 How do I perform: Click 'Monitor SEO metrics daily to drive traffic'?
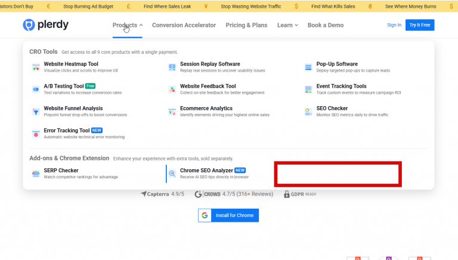[x=352, y=115]
